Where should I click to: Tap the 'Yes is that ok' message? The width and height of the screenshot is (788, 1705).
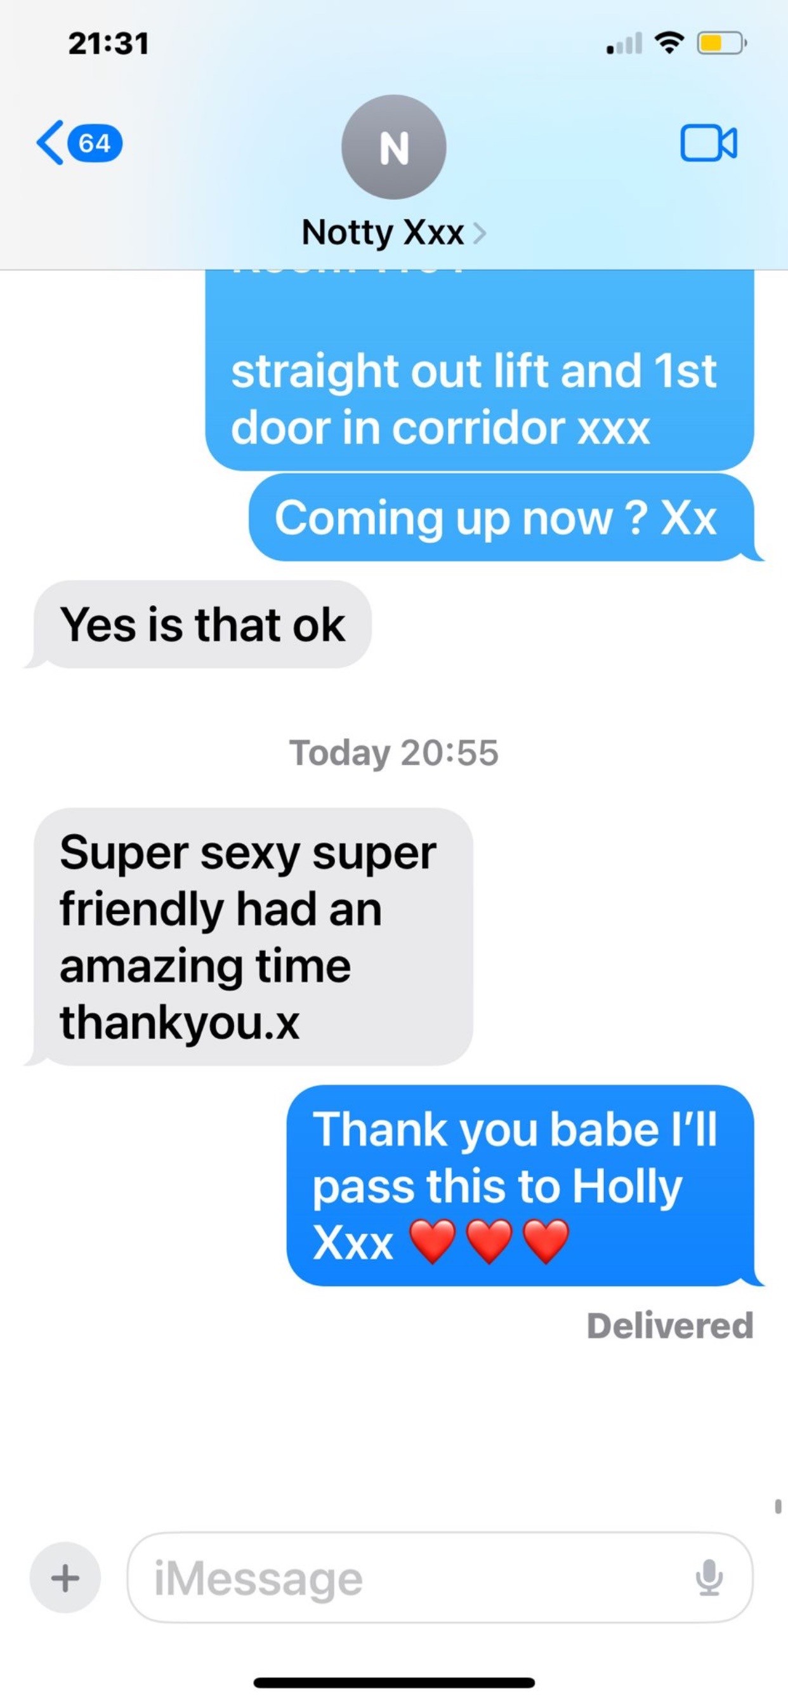[202, 624]
